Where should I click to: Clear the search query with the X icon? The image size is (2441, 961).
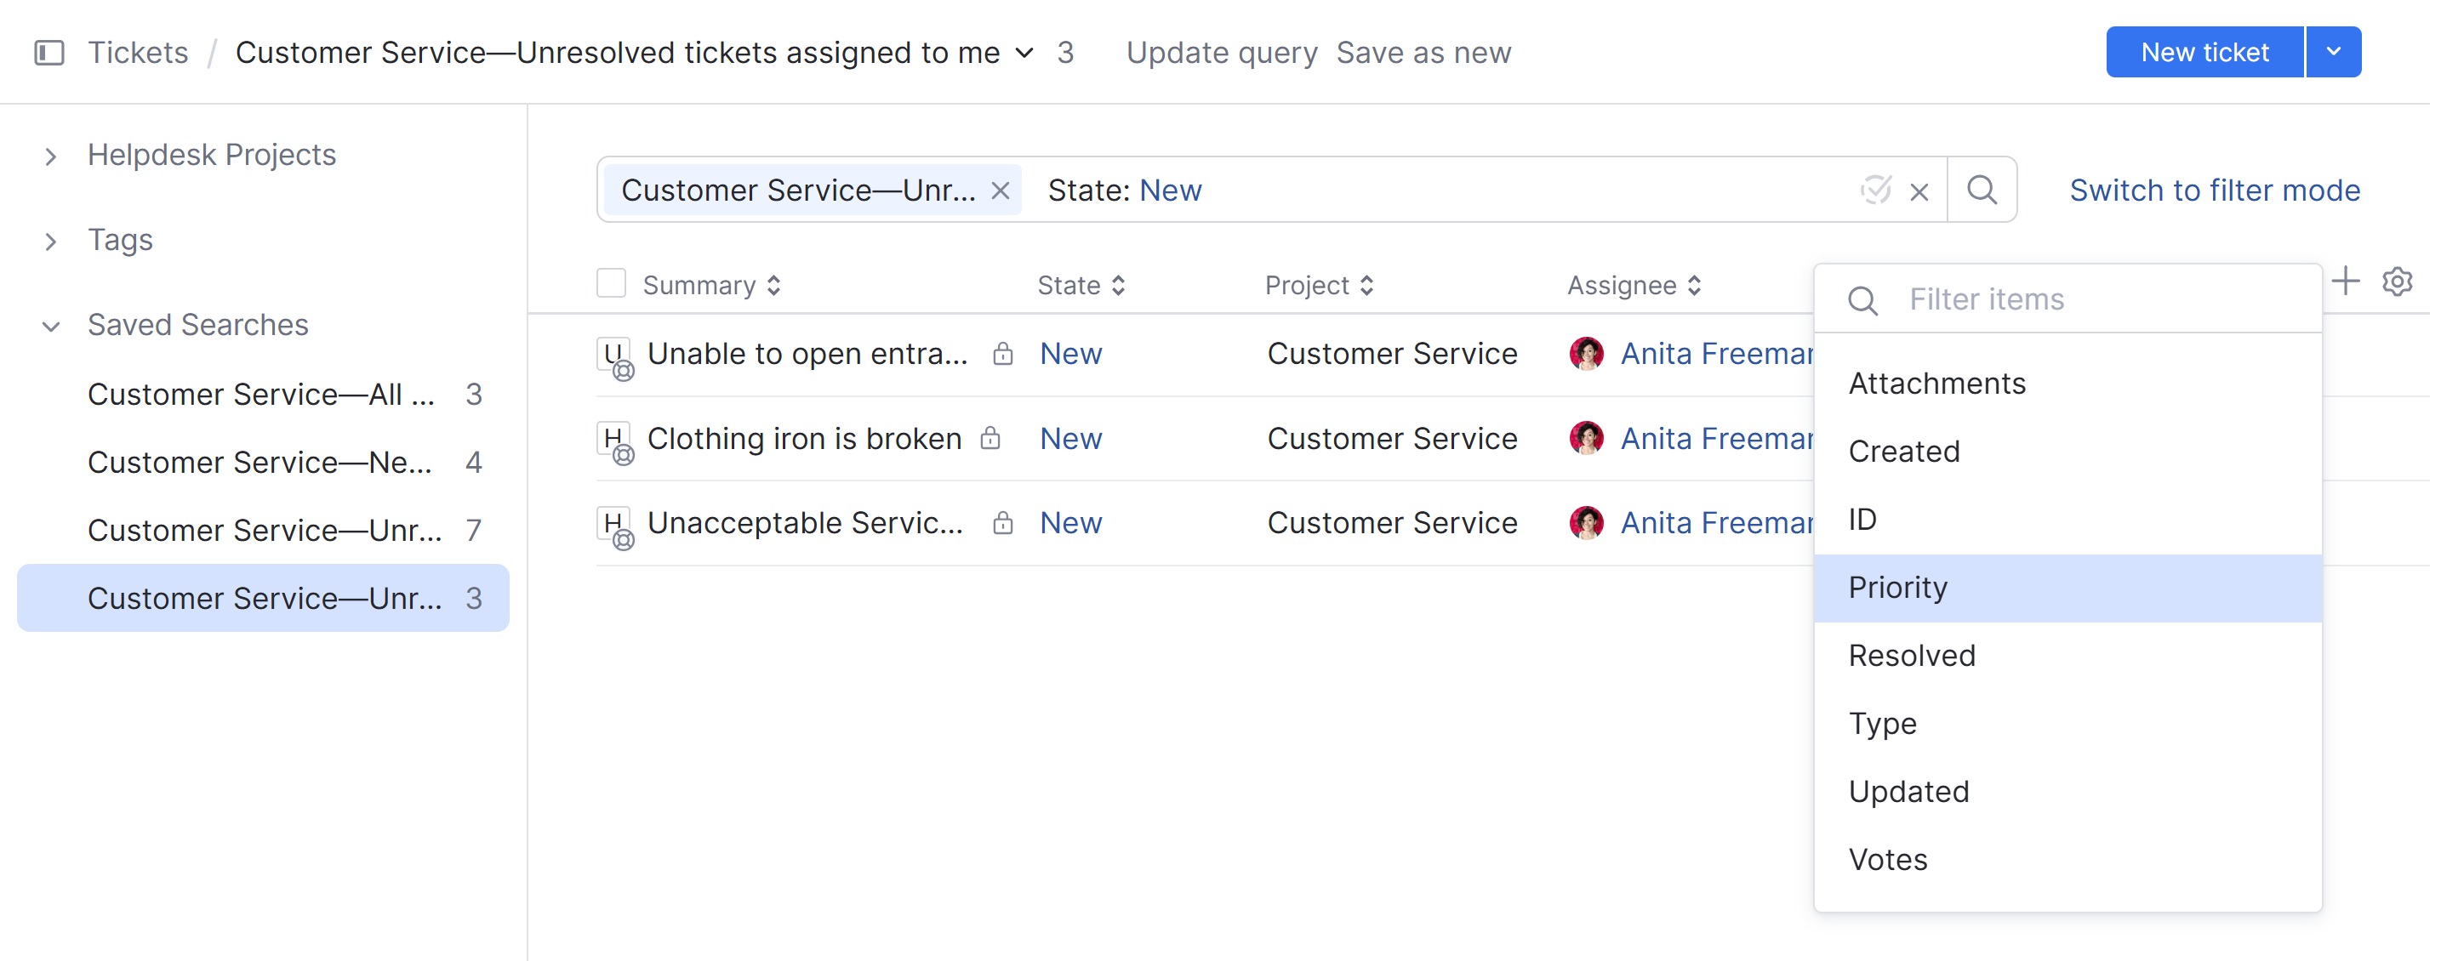tap(1919, 190)
